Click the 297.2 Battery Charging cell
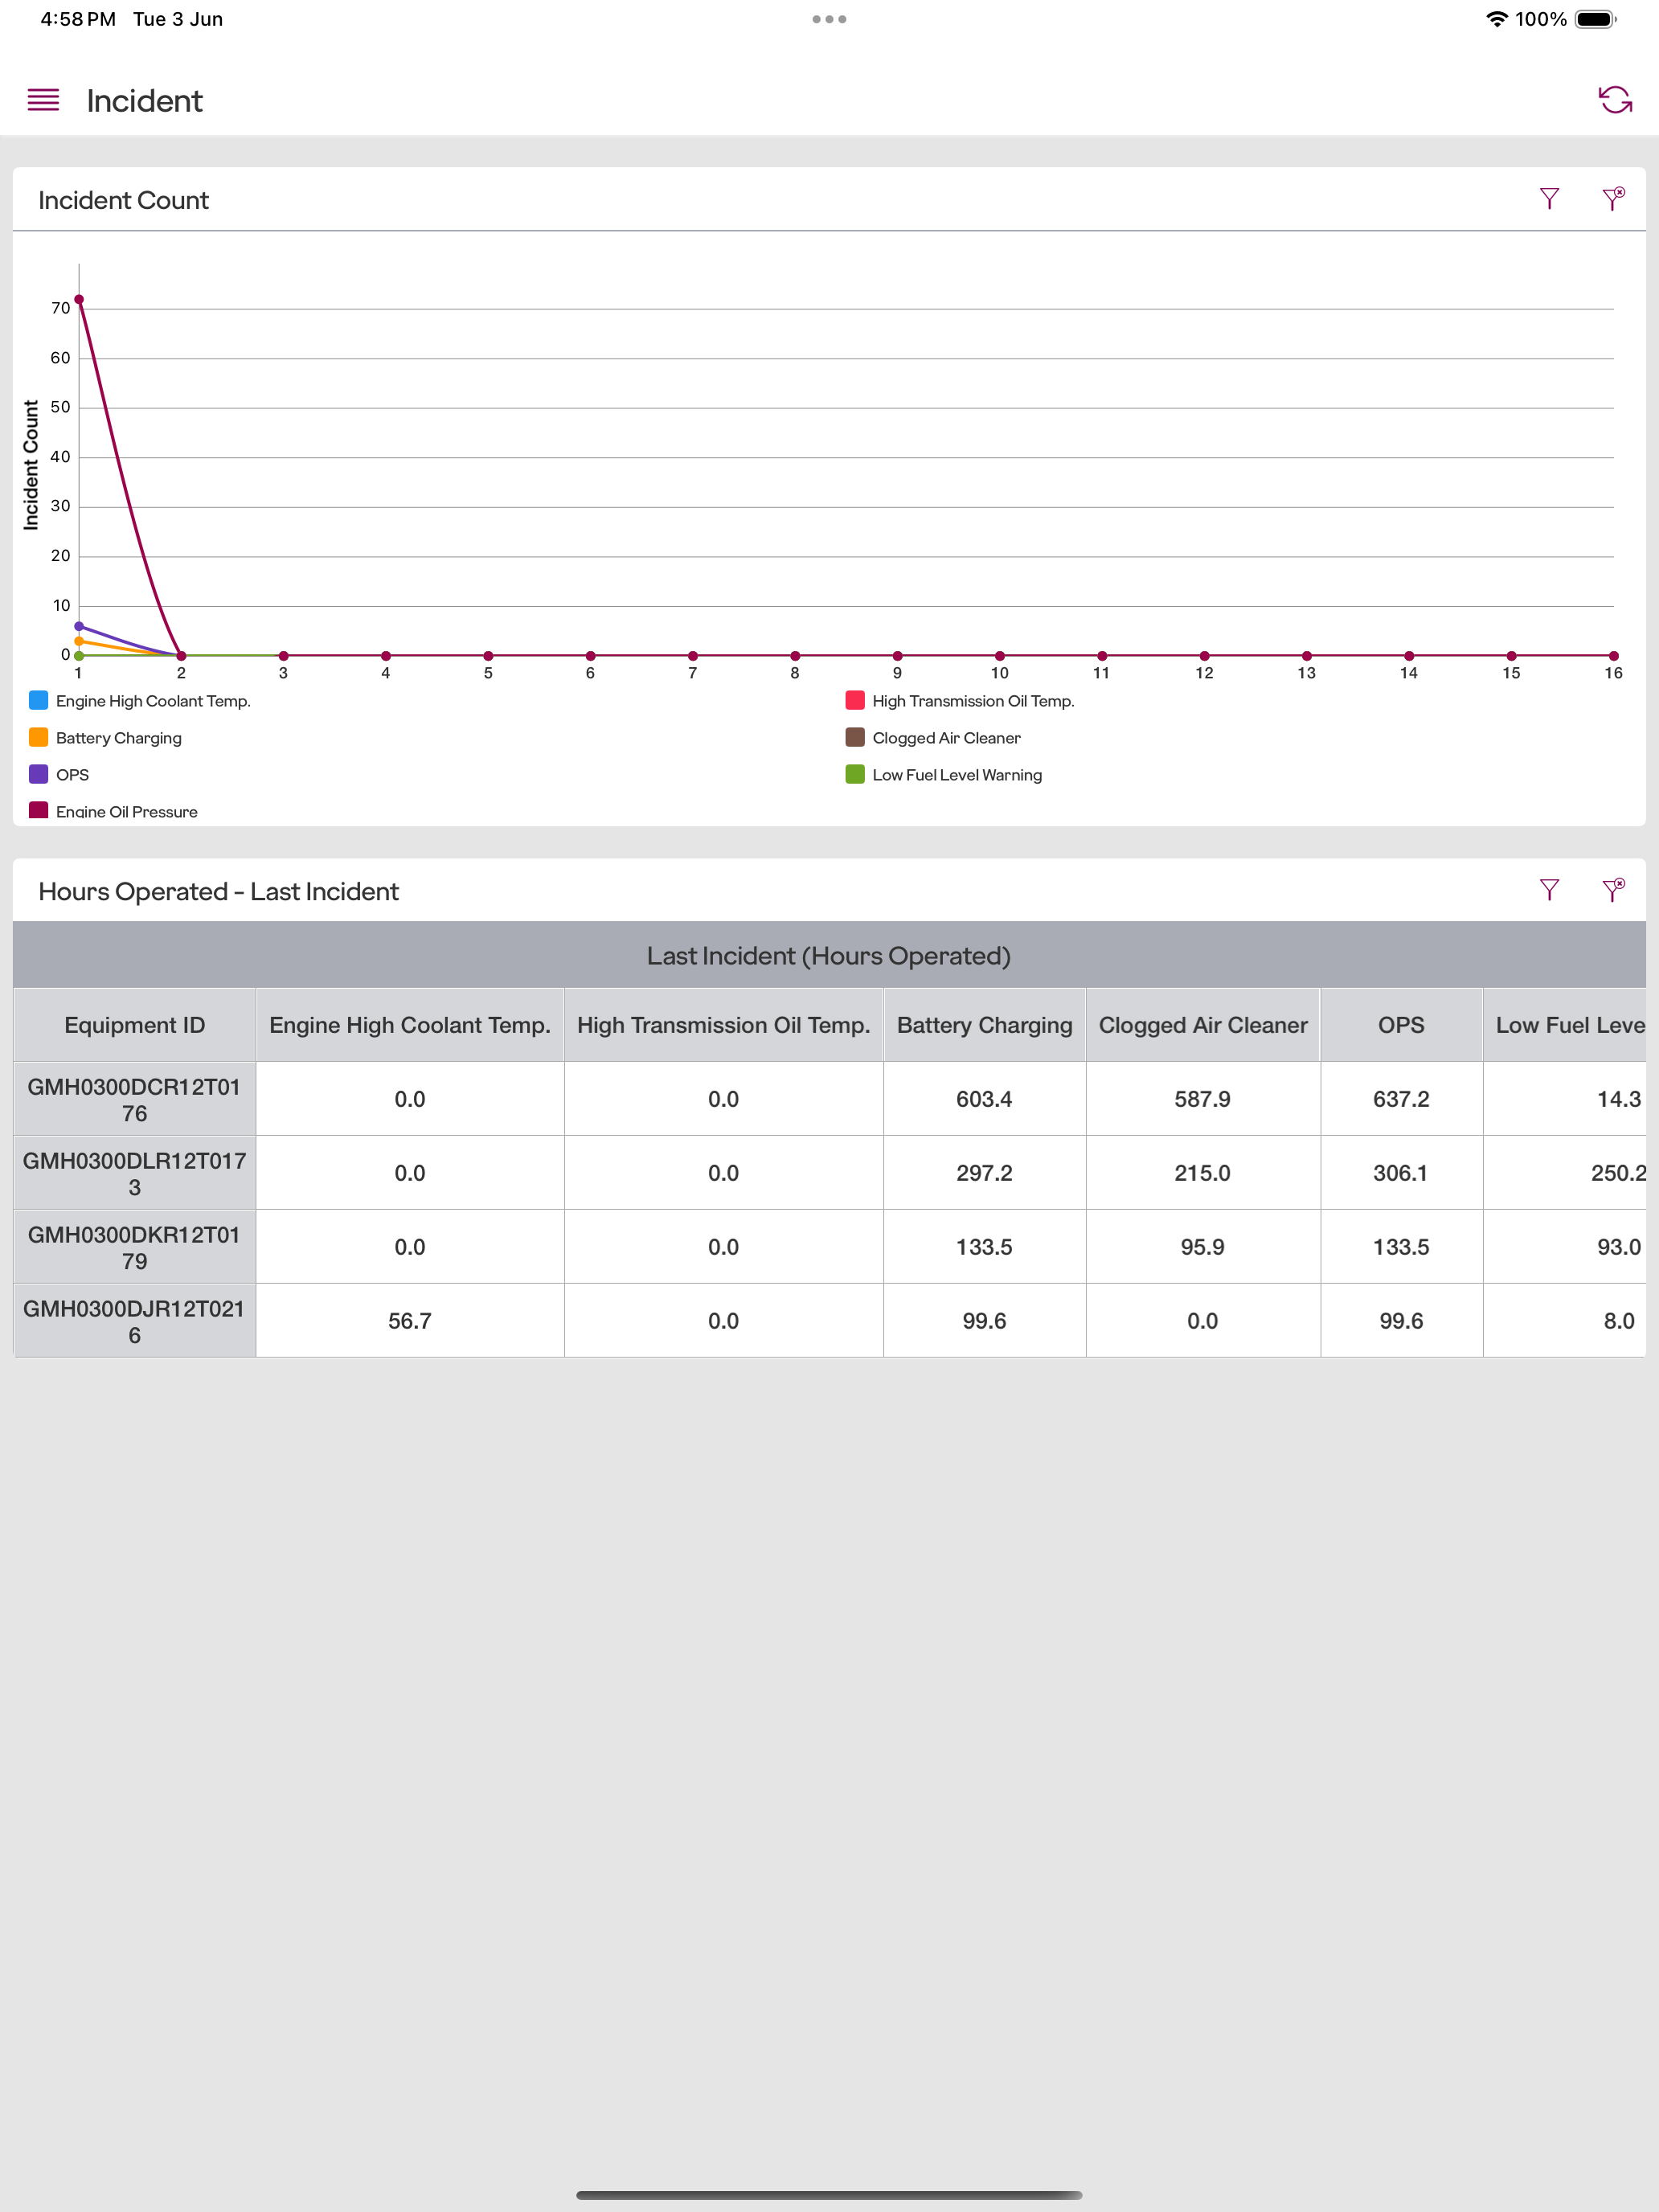Screen dimensions: 1659x2212 [x=985, y=1173]
